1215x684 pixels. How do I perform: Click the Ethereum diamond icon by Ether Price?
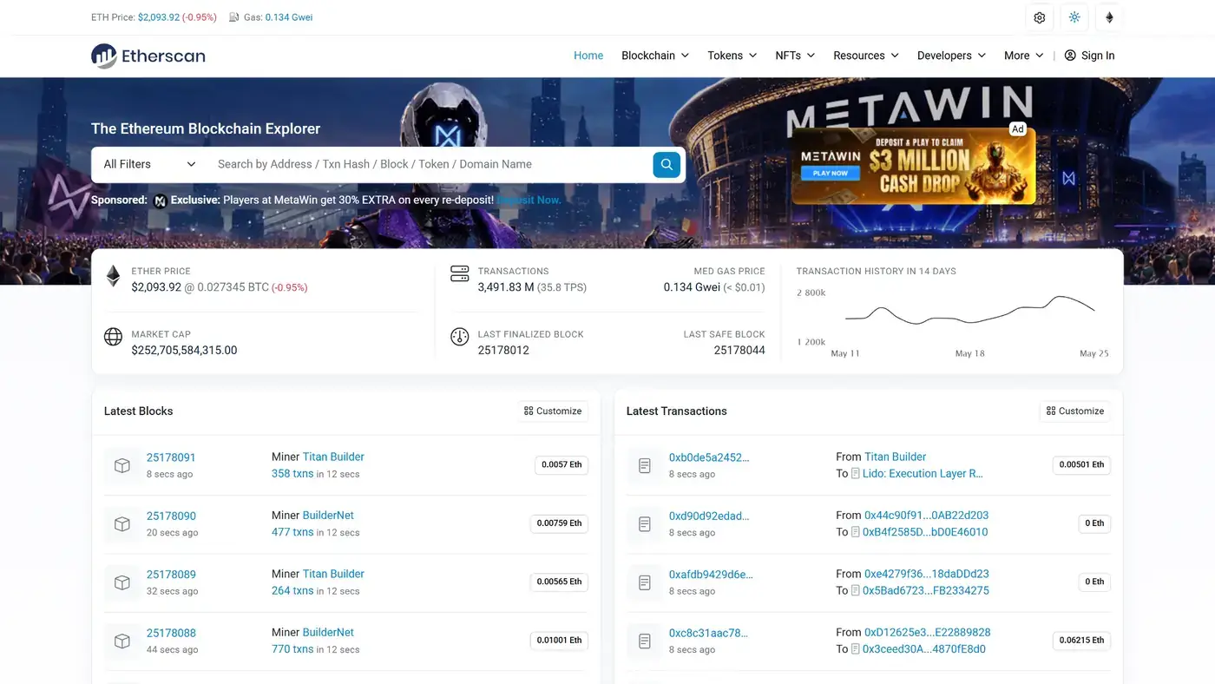pos(113,276)
